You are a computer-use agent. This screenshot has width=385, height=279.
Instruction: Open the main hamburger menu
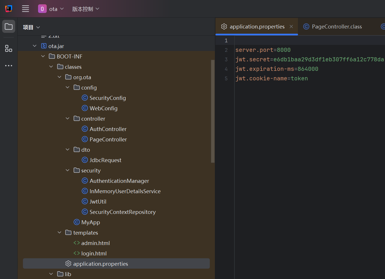(25, 9)
